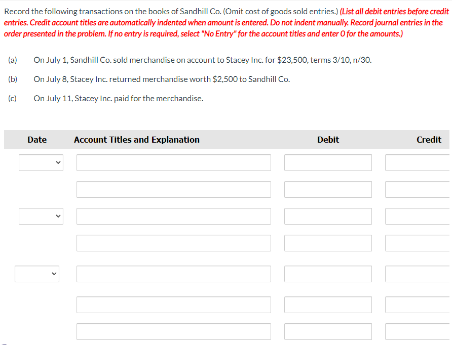Viewport: 452px width, 345px height.
Task: Click the Debit column header
Action: click(328, 140)
